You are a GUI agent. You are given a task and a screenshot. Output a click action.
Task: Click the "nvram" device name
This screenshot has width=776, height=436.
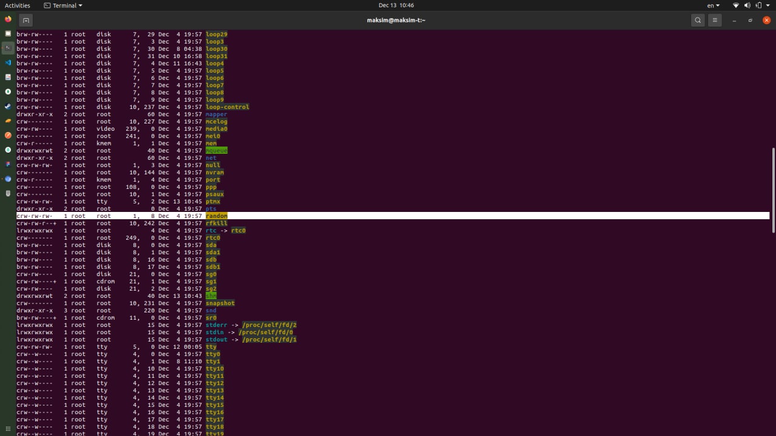point(215,173)
